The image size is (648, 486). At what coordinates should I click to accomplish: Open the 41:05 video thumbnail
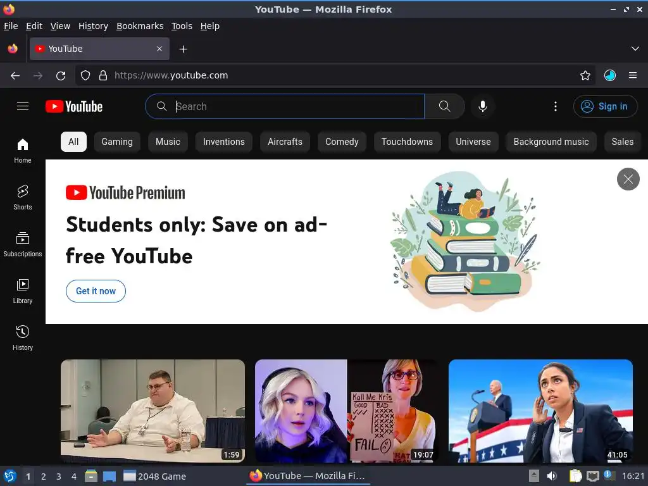[x=540, y=411]
